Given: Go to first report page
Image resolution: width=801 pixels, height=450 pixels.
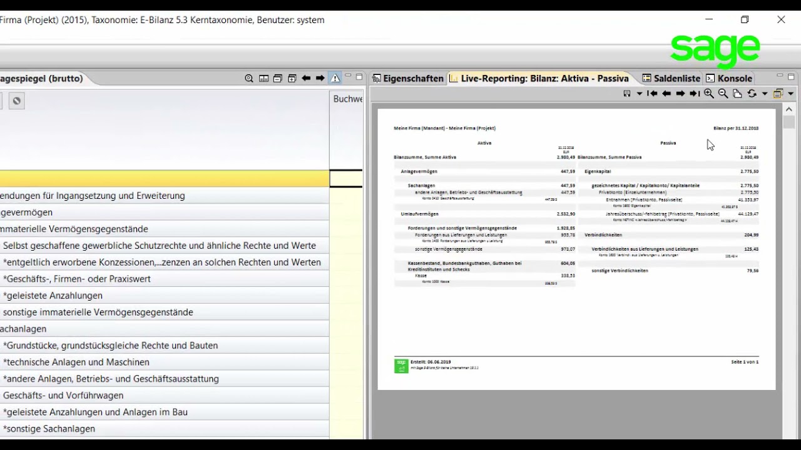Looking at the screenshot, I should pos(652,94).
